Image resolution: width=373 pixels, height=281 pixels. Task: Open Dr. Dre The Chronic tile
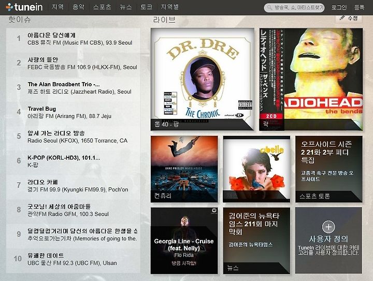click(203, 79)
